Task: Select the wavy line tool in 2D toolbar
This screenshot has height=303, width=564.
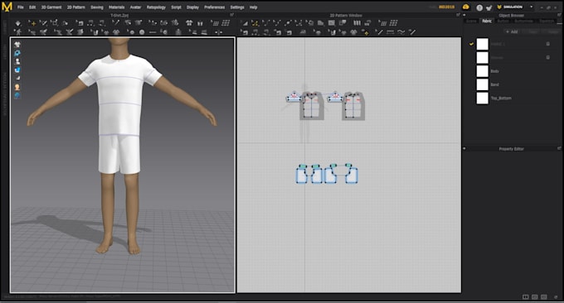Action: click(x=401, y=32)
